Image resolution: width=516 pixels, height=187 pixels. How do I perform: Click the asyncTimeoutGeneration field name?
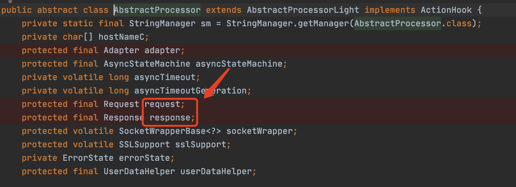190,91
